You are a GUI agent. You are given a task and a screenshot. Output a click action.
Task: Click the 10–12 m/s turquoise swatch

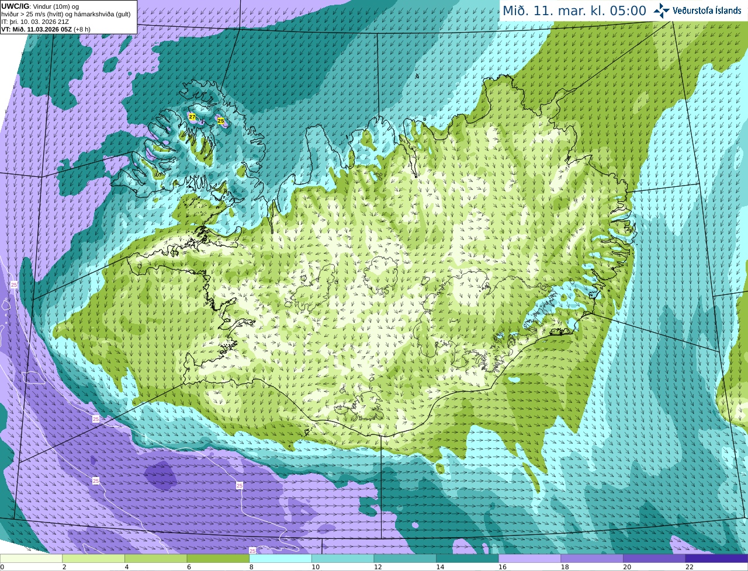pyautogui.click(x=342, y=559)
